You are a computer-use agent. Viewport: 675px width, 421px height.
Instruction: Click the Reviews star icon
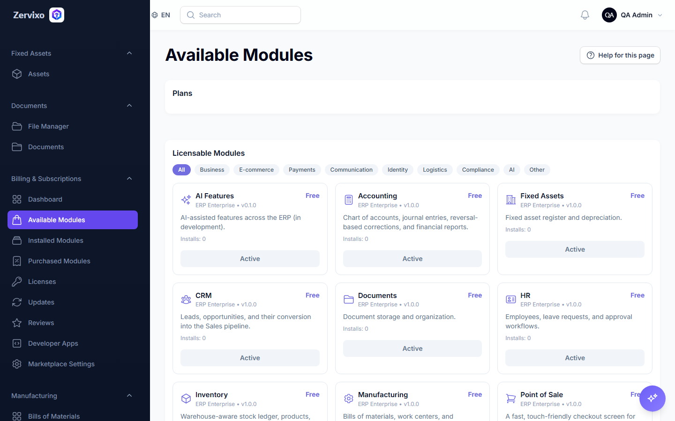(17, 323)
